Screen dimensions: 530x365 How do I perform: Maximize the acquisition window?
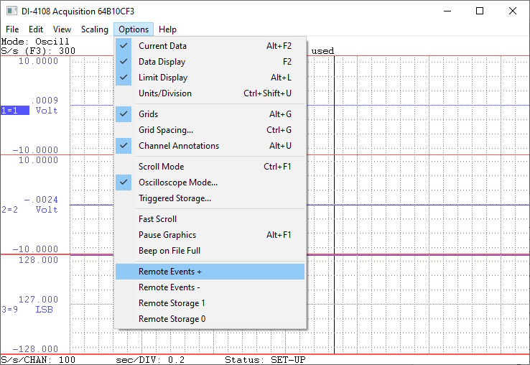[x=480, y=11]
